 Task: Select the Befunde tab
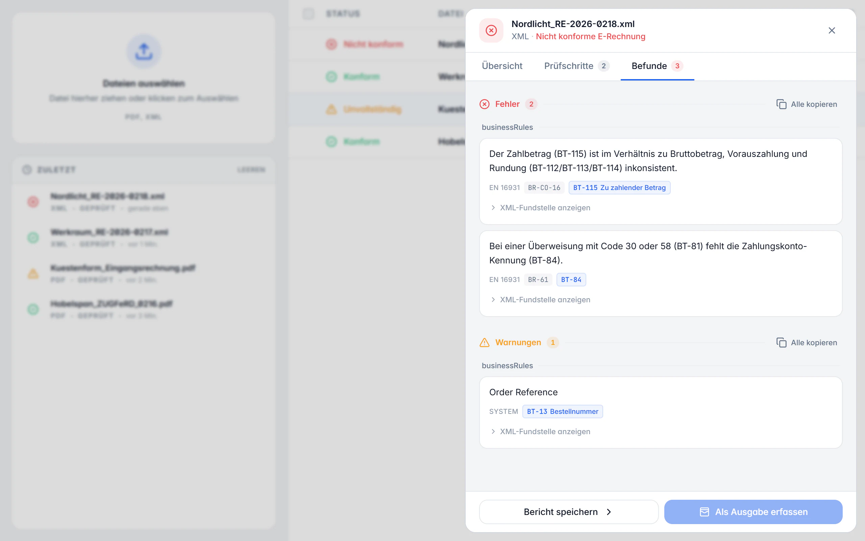(657, 66)
